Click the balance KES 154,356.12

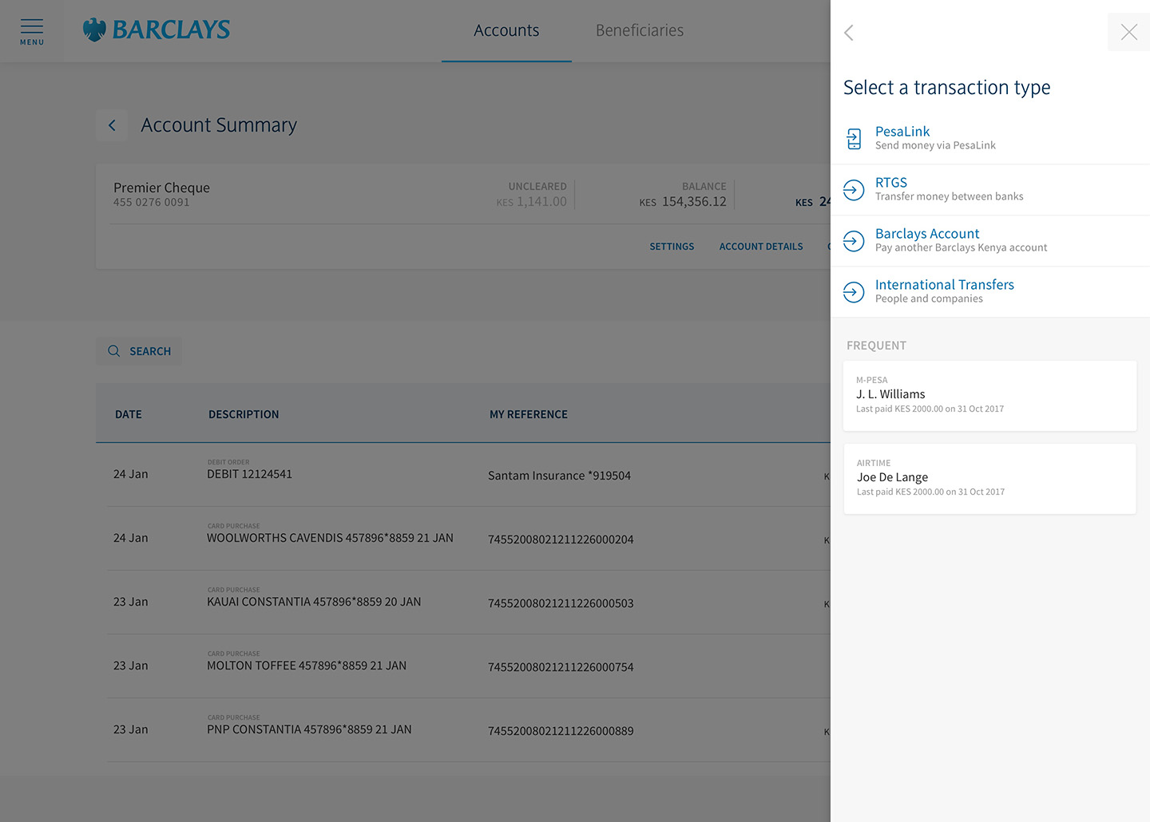tap(683, 202)
